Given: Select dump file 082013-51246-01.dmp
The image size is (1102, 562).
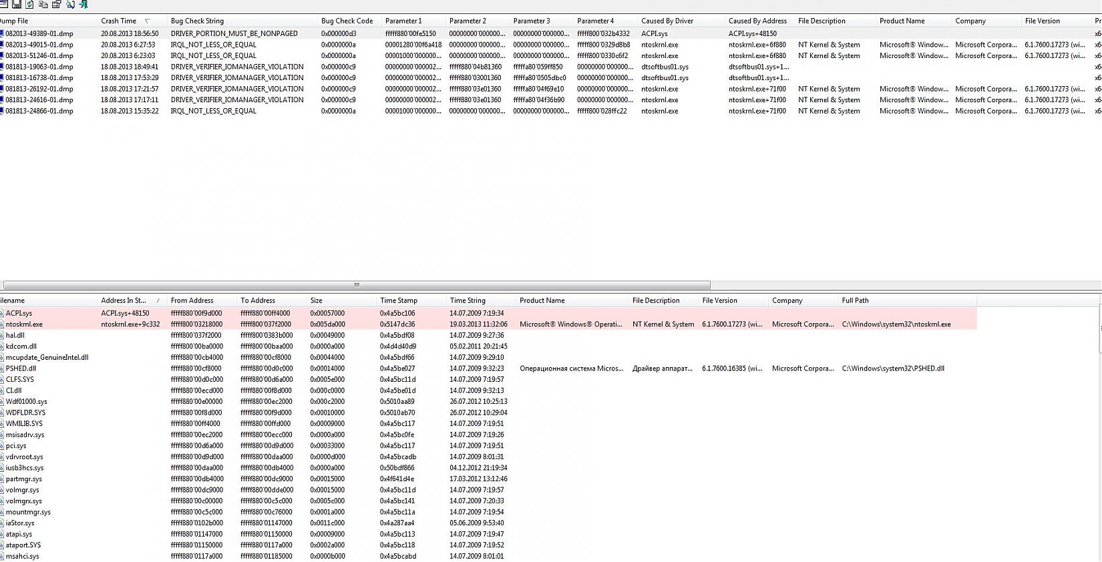Looking at the screenshot, I should (x=39, y=55).
